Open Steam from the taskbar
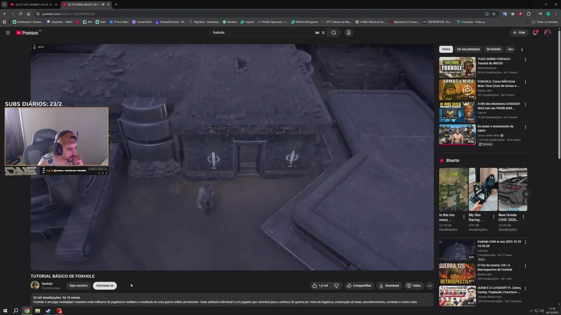Image resolution: width=561 pixels, height=315 pixels. coord(48,311)
